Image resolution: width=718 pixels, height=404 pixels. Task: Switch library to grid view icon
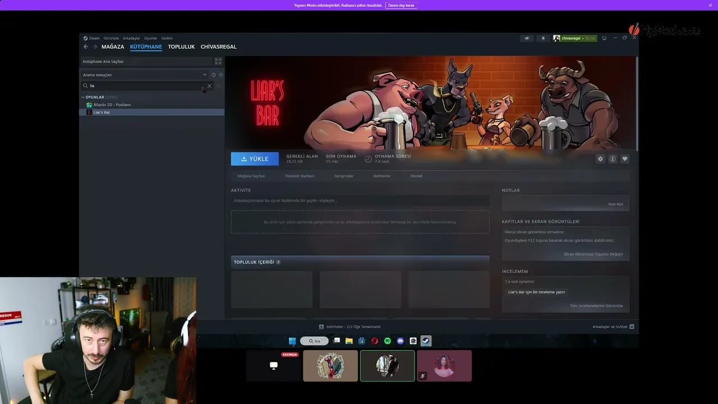[x=218, y=61]
